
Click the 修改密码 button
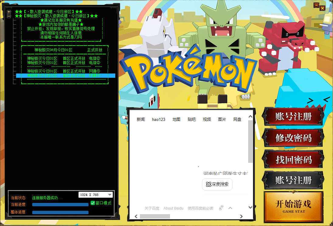click(x=293, y=138)
